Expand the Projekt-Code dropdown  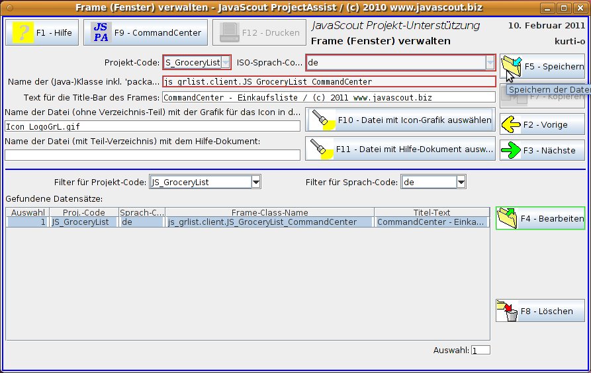click(x=225, y=63)
